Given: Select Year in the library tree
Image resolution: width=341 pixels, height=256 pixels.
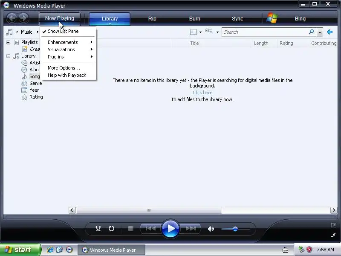Looking at the screenshot, I should coord(34,90).
